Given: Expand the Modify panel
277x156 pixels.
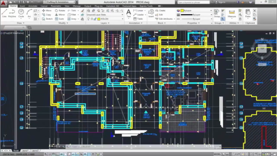Looking at the screenshot, I should (x=63, y=23).
